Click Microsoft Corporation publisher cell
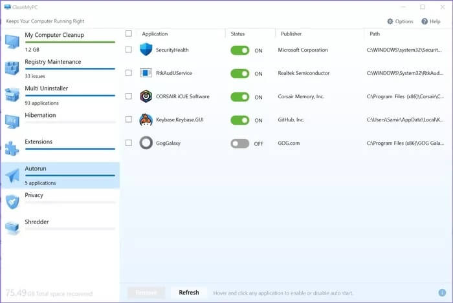The image size is (453, 303). [303, 50]
